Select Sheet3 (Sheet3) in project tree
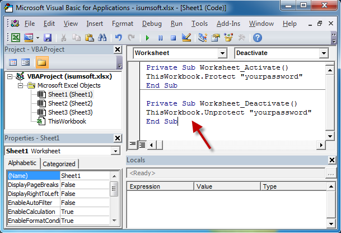Screen dimensions: 341x233 tap(70, 112)
